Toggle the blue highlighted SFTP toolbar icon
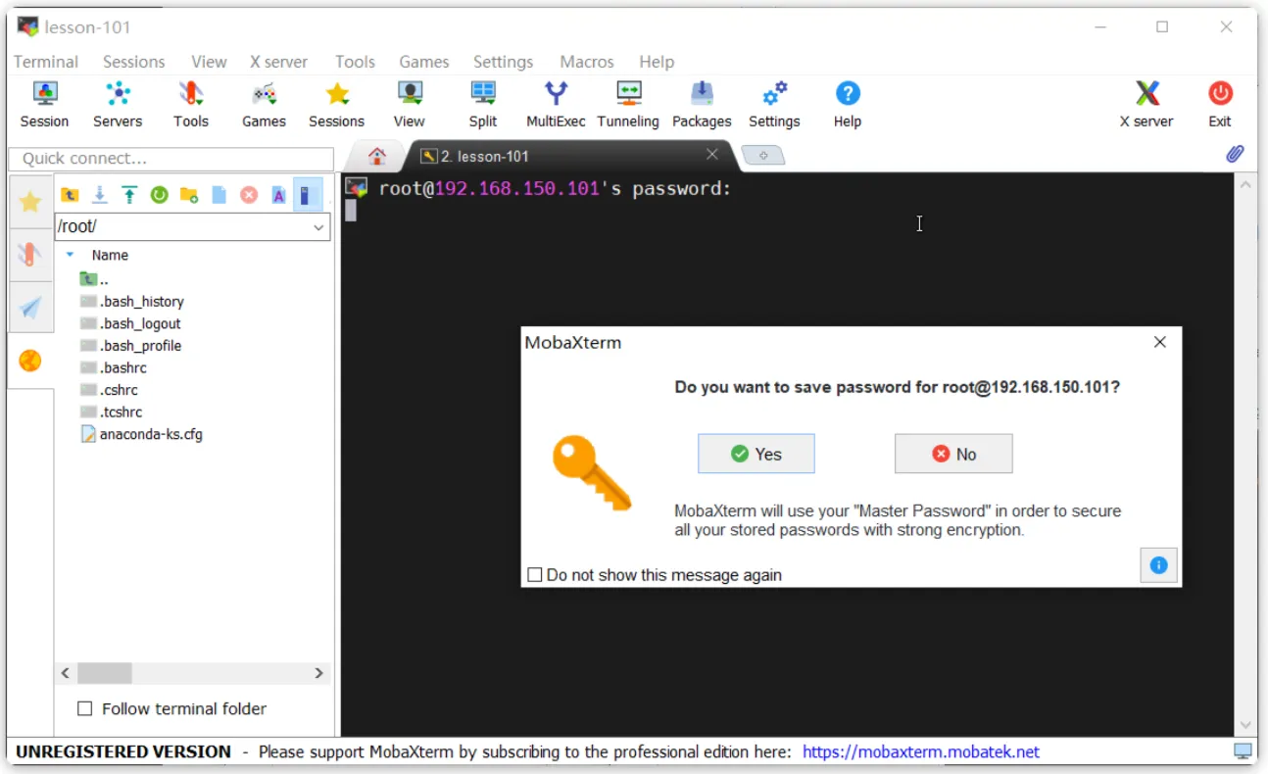 [307, 195]
